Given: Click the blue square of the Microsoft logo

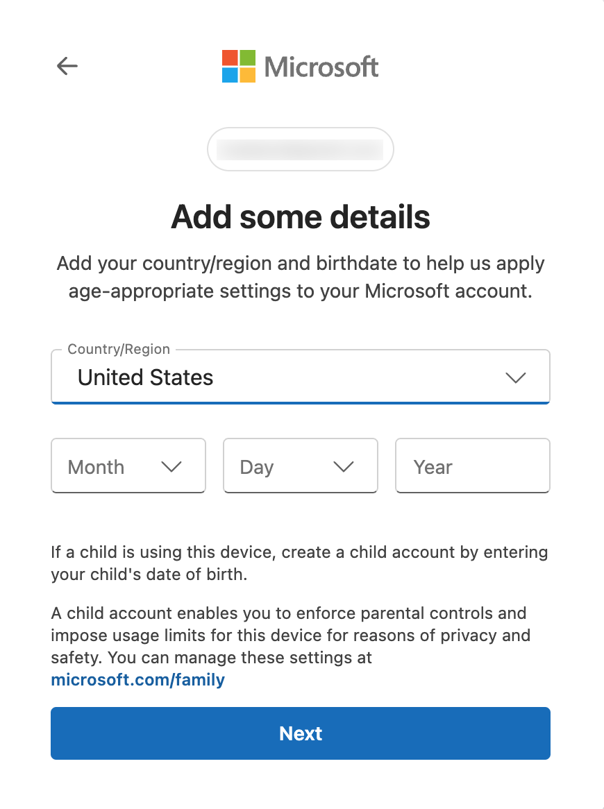Looking at the screenshot, I should pyautogui.click(x=230, y=74).
